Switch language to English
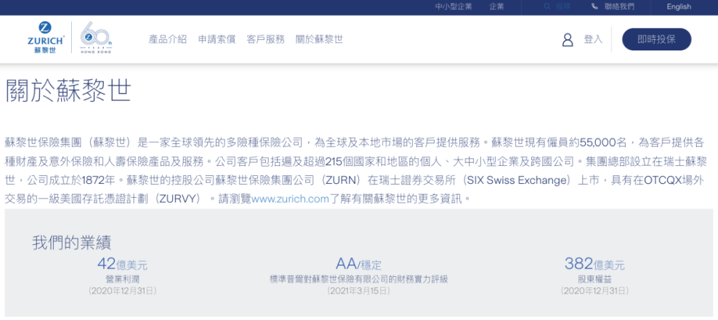Screen dimensions: 718x320 click(x=679, y=7)
